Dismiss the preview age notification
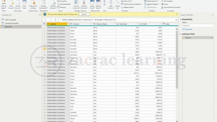The height and width of the screenshot is (122, 217). pos(177,14)
